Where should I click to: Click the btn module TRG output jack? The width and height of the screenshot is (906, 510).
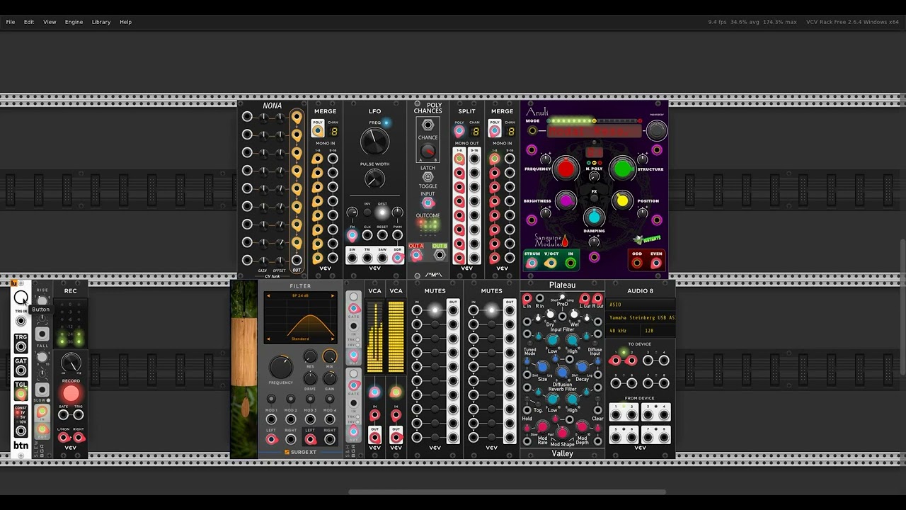click(x=21, y=346)
